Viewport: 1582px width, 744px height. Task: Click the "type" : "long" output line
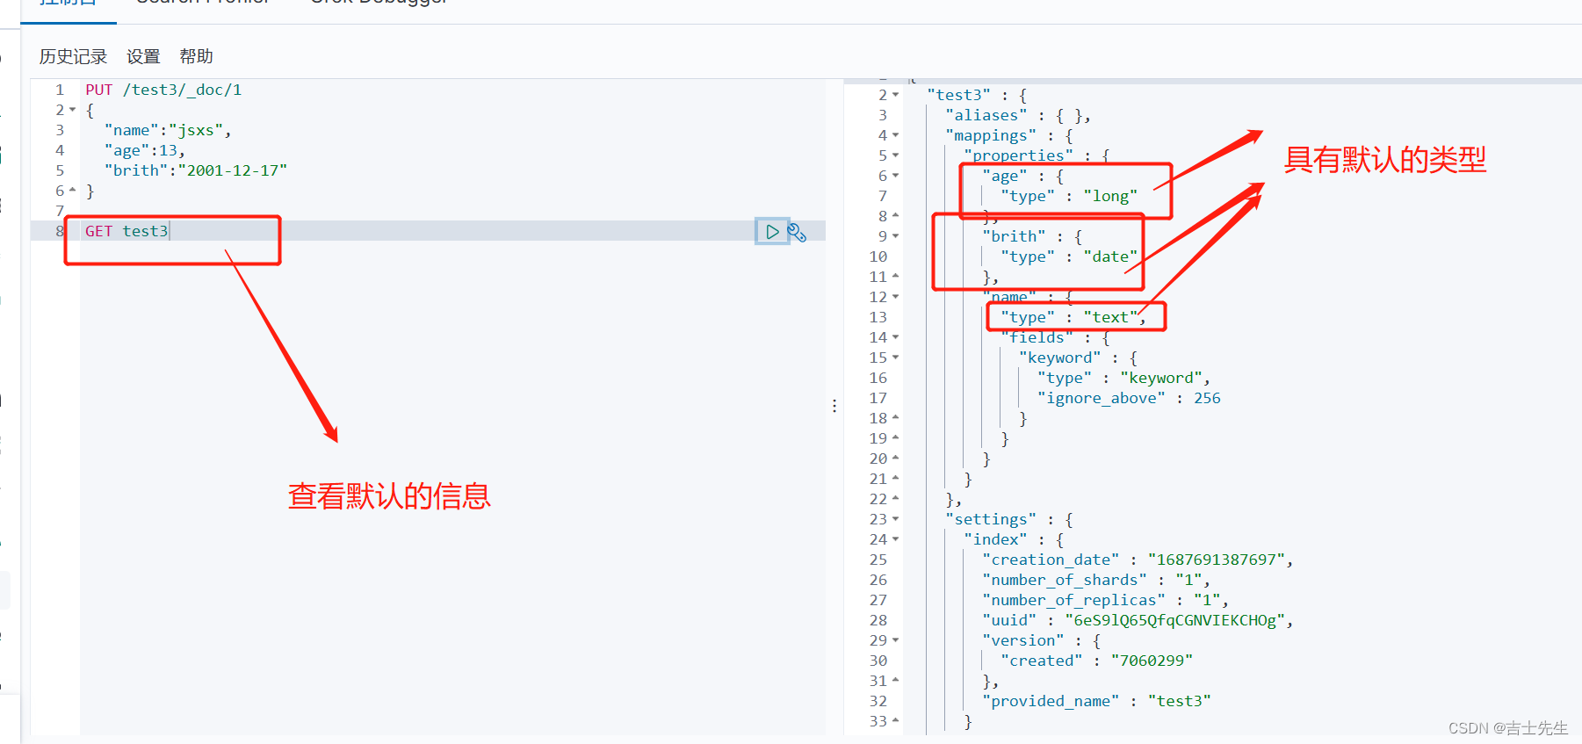click(x=1069, y=196)
